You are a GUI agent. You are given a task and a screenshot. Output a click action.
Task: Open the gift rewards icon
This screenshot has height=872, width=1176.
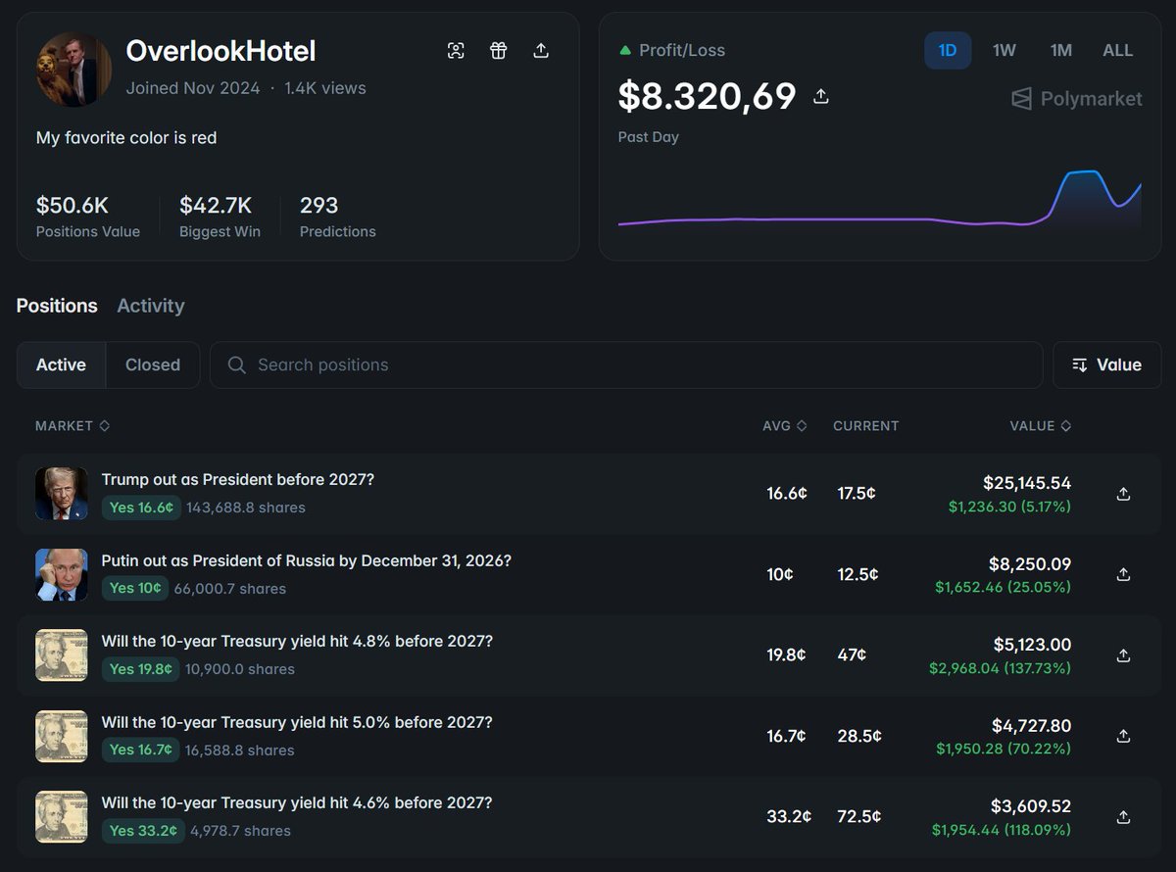tap(498, 50)
